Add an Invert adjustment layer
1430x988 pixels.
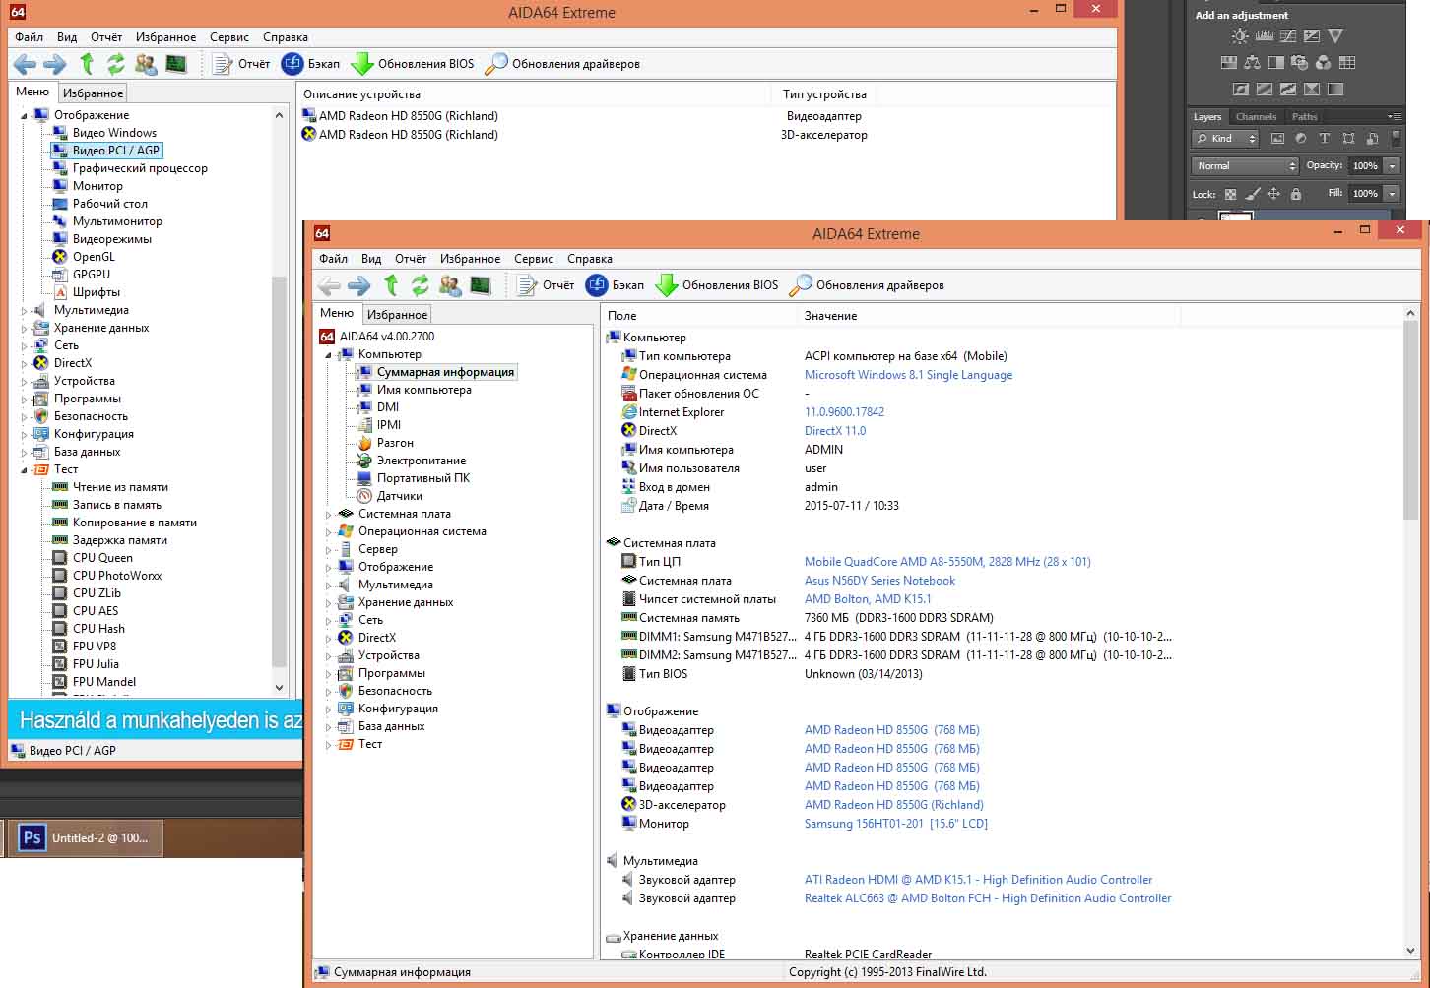(1241, 89)
